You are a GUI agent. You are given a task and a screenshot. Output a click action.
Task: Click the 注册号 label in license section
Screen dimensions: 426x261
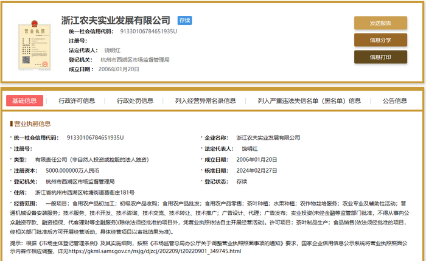pyautogui.click(x=23, y=148)
